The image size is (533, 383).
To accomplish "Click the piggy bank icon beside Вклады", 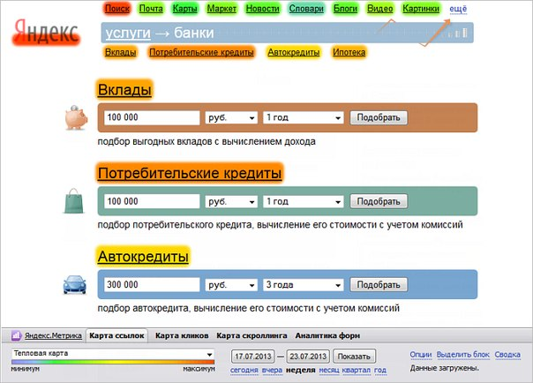I will coord(76,117).
